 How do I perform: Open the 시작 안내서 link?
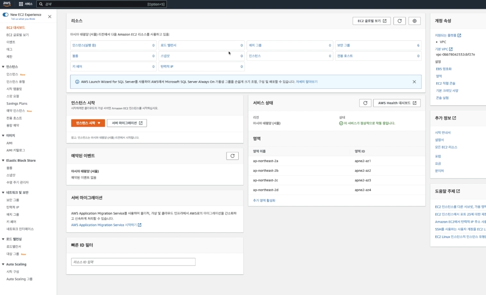pyautogui.click(x=443, y=132)
